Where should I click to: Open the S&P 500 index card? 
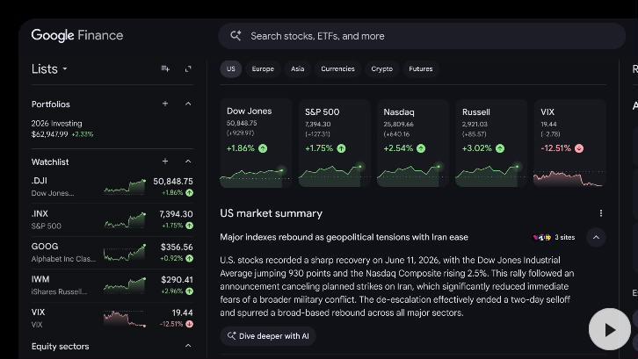pos(334,143)
